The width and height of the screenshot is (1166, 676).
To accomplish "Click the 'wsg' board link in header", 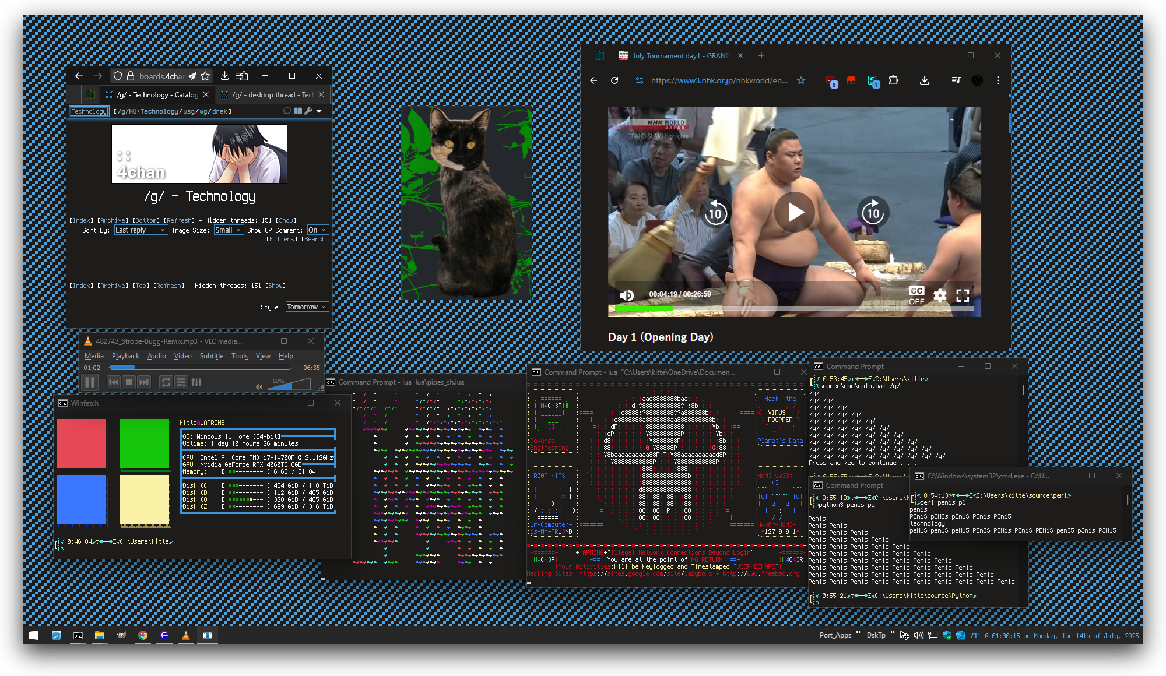I will click(189, 111).
